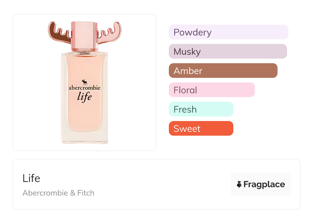Click the mint Fresh accord bar

[x=201, y=109]
